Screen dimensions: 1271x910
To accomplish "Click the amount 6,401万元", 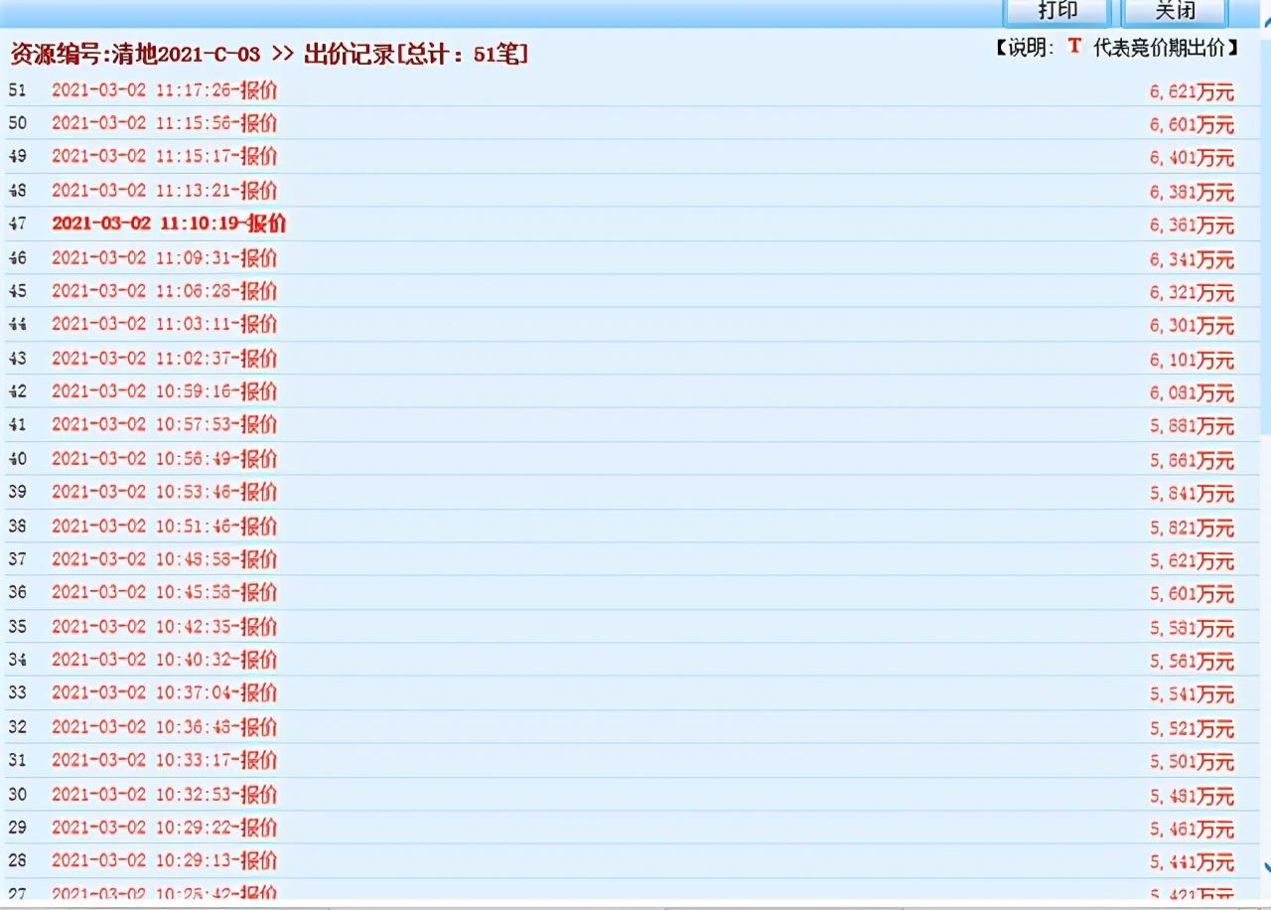I will pyautogui.click(x=1192, y=159).
